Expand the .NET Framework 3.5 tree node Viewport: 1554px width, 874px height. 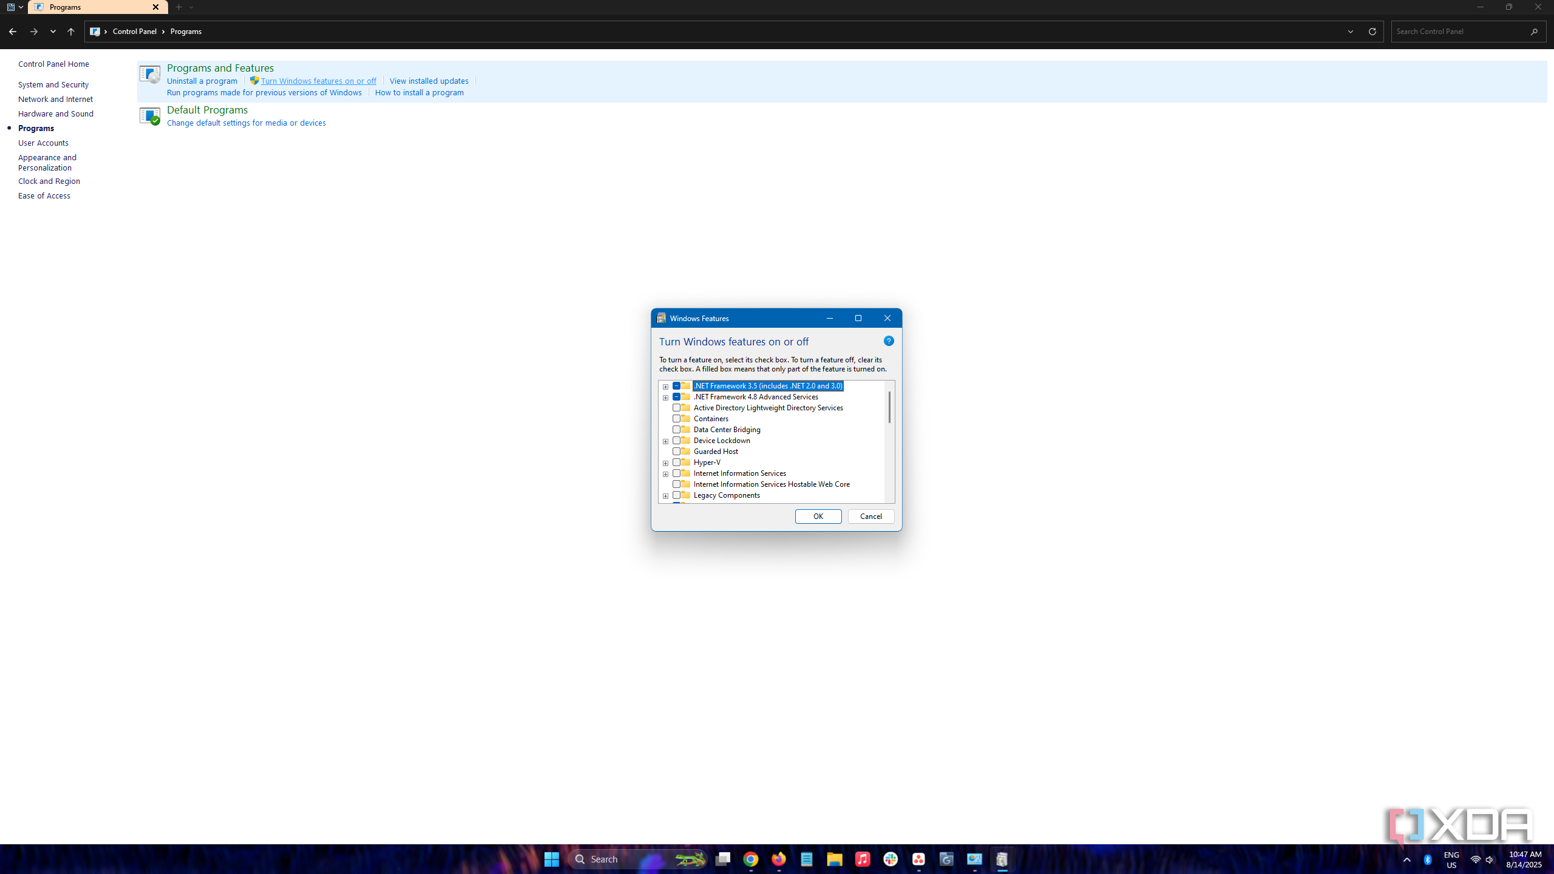pos(665,387)
